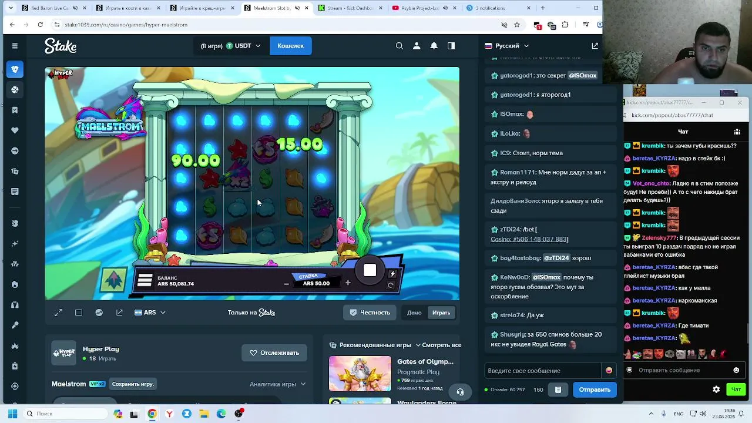The width and height of the screenshot is (752, 423).
Task: Expand the Русский chat language dropdown
Action: (x=506, y=46)
